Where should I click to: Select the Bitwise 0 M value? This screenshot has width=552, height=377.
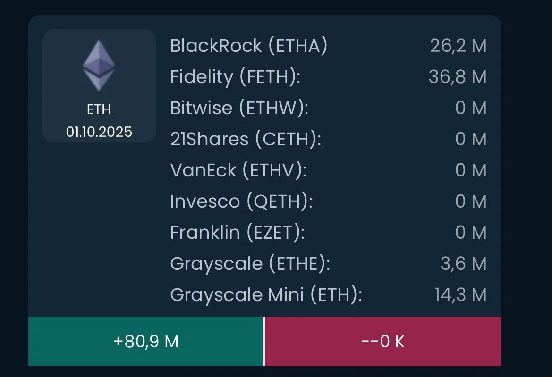tap(471, 108)
